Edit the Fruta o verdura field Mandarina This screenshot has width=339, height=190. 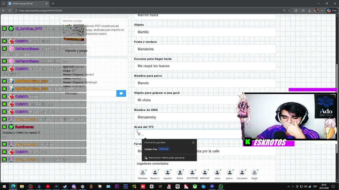pos(205,49)
